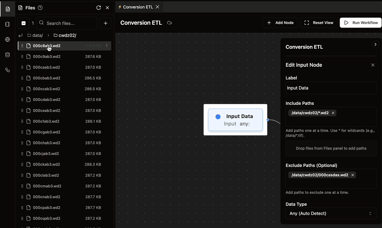Remove the 000casdas.wd2 exclude path chip
This screenshot has width=382, height=228.
click(x=352, y=175)
